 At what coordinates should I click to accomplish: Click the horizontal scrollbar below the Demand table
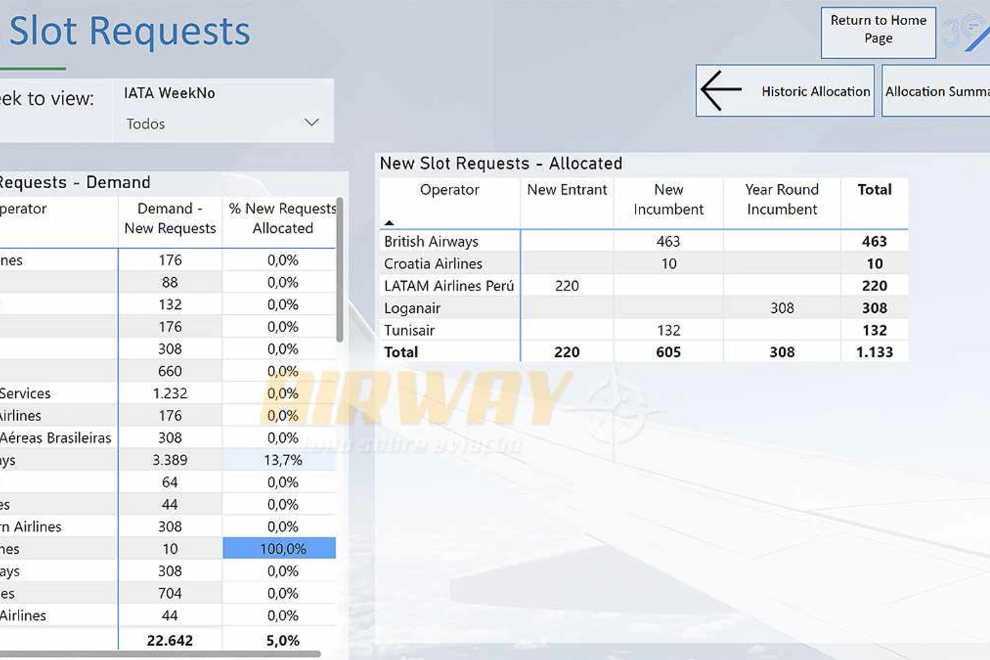click(x=160, y=654)
